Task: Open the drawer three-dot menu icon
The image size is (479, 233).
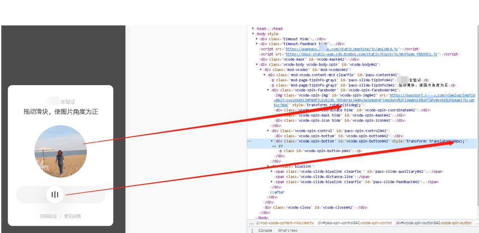Action: pyautogui.click(x=252, y=230)
